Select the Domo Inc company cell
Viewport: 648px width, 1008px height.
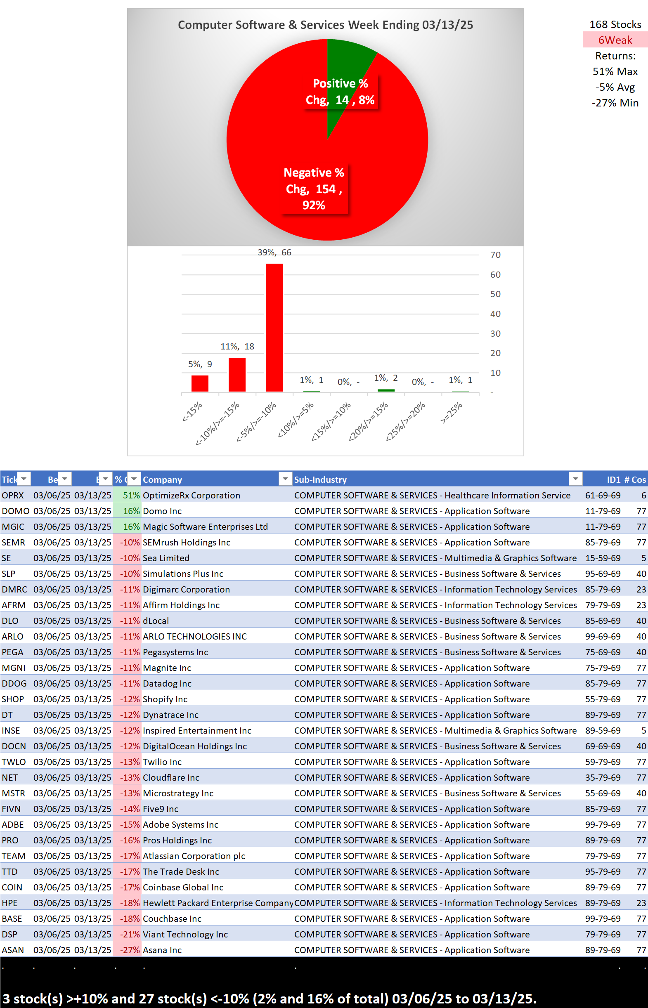coord(217,511)
